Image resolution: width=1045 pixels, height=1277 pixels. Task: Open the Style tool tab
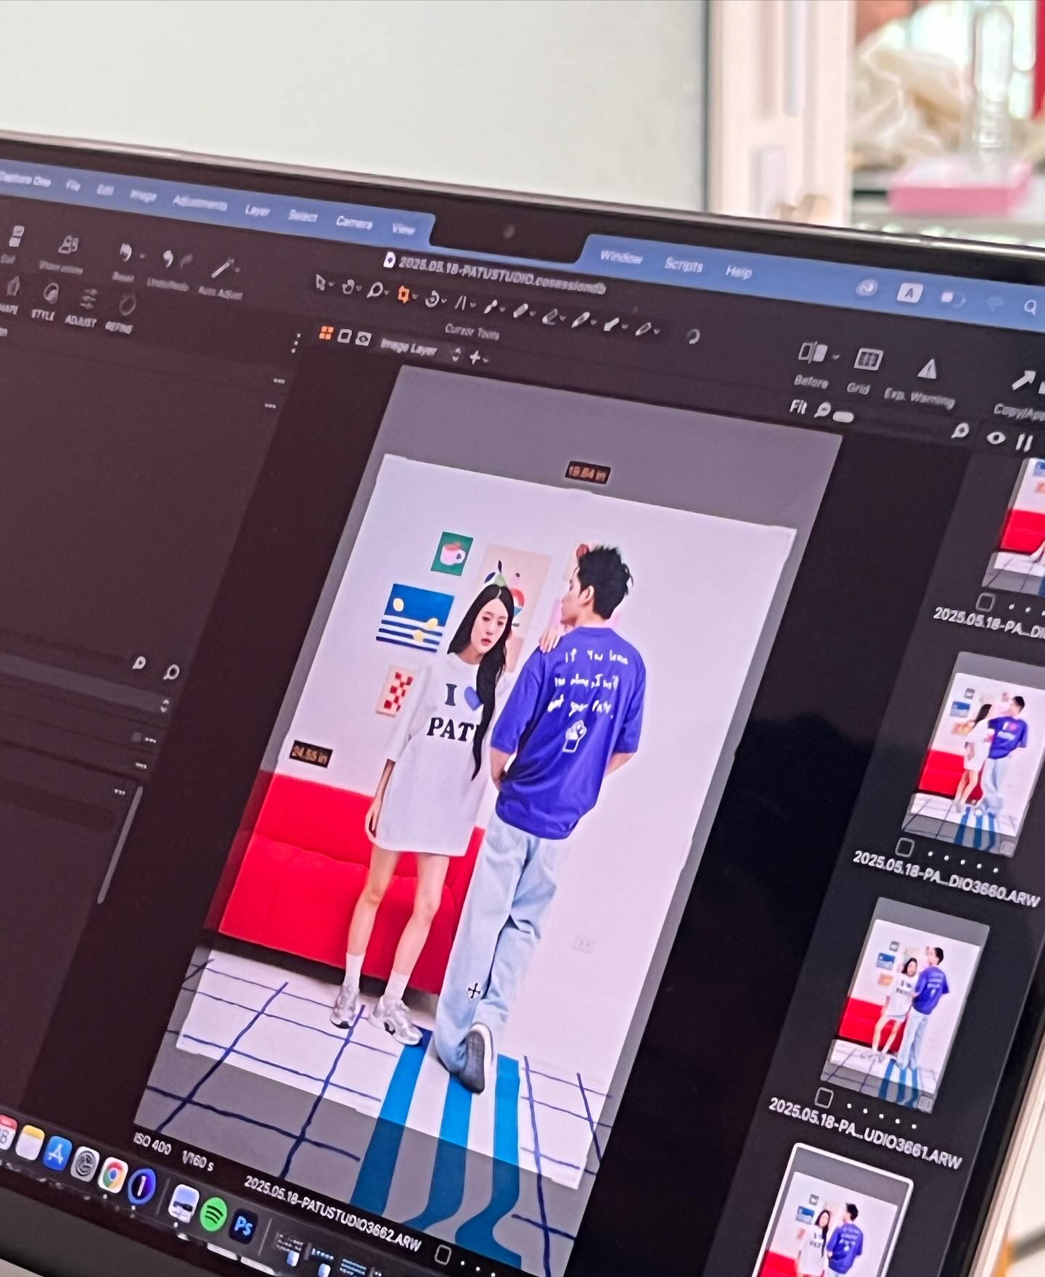(x=50, y=294)
